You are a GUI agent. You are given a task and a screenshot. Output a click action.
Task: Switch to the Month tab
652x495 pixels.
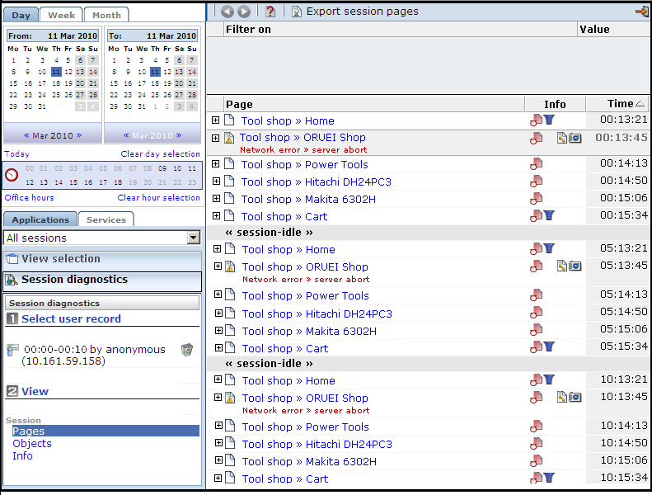click(x=106, y=15)
